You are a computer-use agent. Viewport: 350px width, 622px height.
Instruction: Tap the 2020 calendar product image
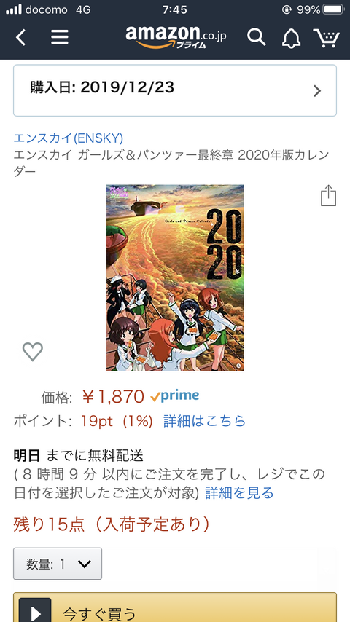(x=175, y=277)
